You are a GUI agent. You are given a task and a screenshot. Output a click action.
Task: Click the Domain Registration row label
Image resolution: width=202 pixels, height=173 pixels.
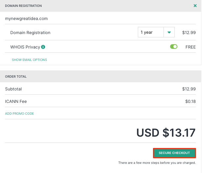30,32
